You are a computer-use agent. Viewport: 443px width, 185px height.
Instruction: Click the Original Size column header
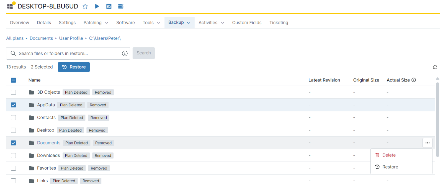(366, 80)
